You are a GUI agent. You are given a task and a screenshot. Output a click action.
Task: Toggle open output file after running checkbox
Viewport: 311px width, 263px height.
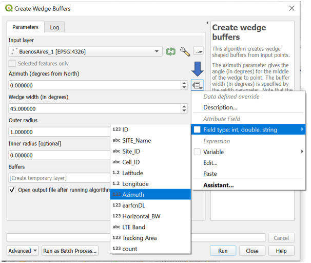coord(13,190)
